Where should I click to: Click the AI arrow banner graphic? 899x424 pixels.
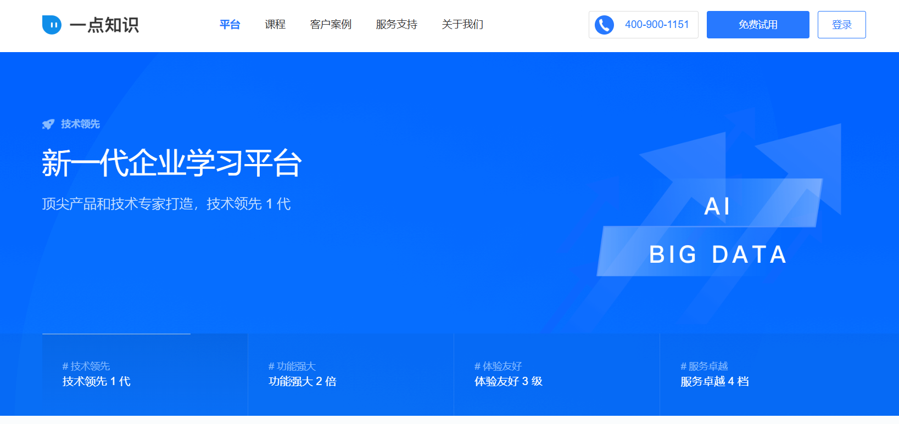(x=717, y=206)
